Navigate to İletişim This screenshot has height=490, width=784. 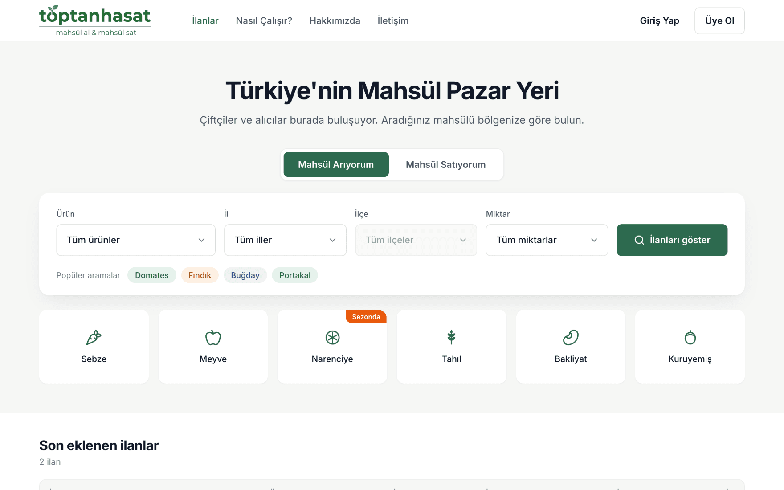pos(393,20)
